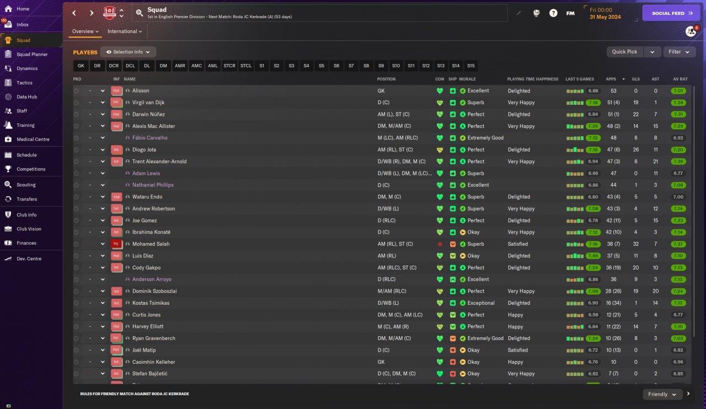Tick the pick circle for Diogo Jota

76,150
